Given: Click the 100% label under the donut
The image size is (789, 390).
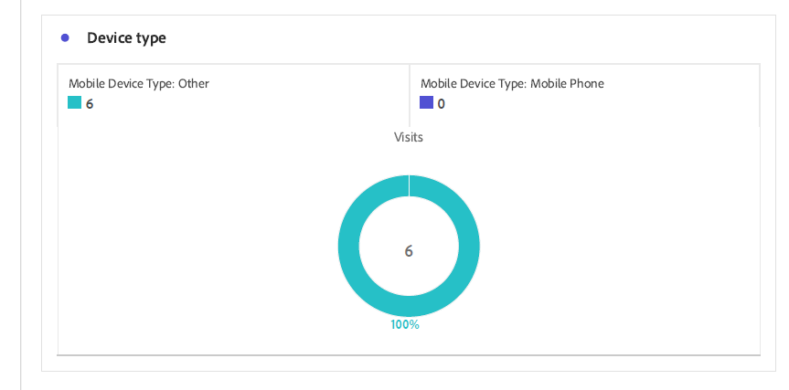Looking at the screenshot, I should pyautogui.click(x=405, y=324).
